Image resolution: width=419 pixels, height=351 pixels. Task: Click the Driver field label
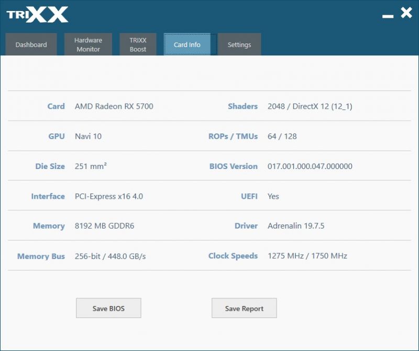coord(246,226)
